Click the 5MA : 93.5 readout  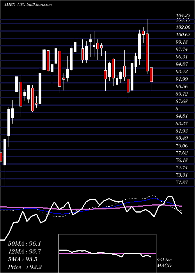(23, 259)
